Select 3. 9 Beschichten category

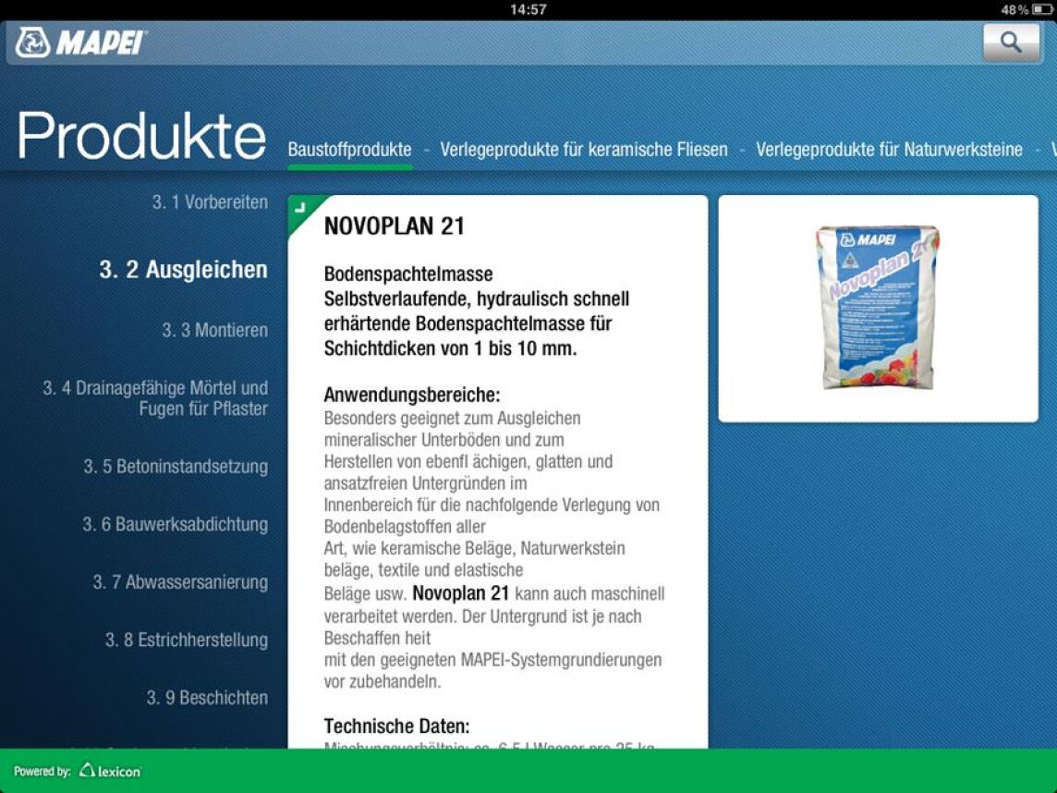click(x=207, y=697)
